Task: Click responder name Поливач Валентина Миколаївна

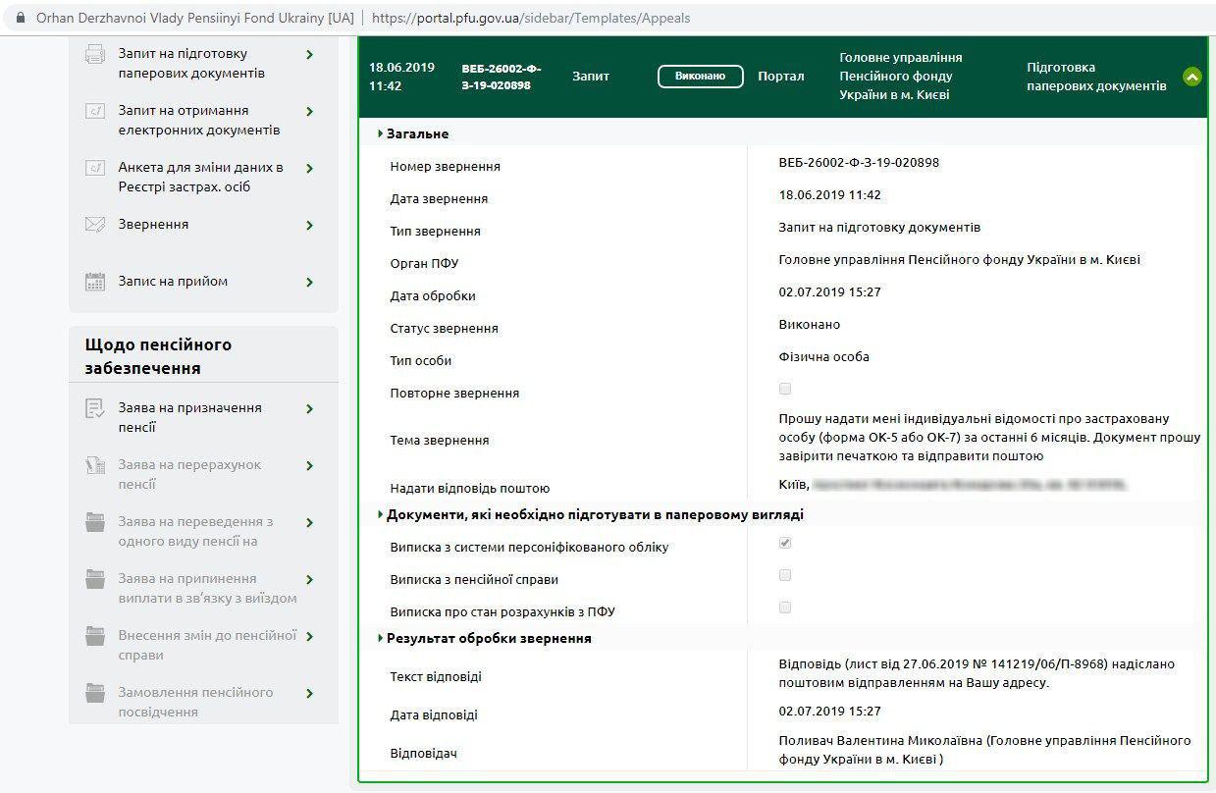Action: pos(880,741)
